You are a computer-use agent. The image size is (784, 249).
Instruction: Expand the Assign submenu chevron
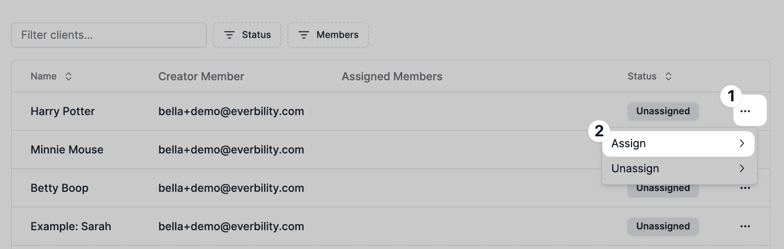tap(742, 143)
